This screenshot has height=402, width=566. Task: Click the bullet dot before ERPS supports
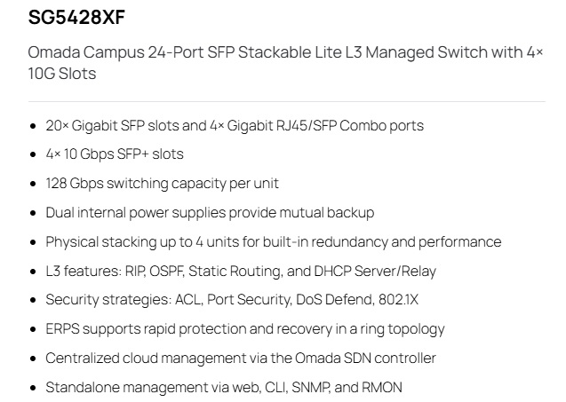coord(33,329)
